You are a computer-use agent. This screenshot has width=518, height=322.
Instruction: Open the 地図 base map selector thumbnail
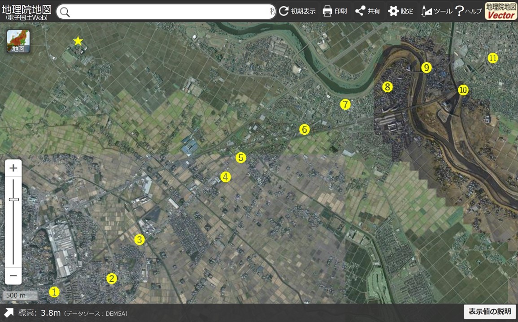pos(18,41)
